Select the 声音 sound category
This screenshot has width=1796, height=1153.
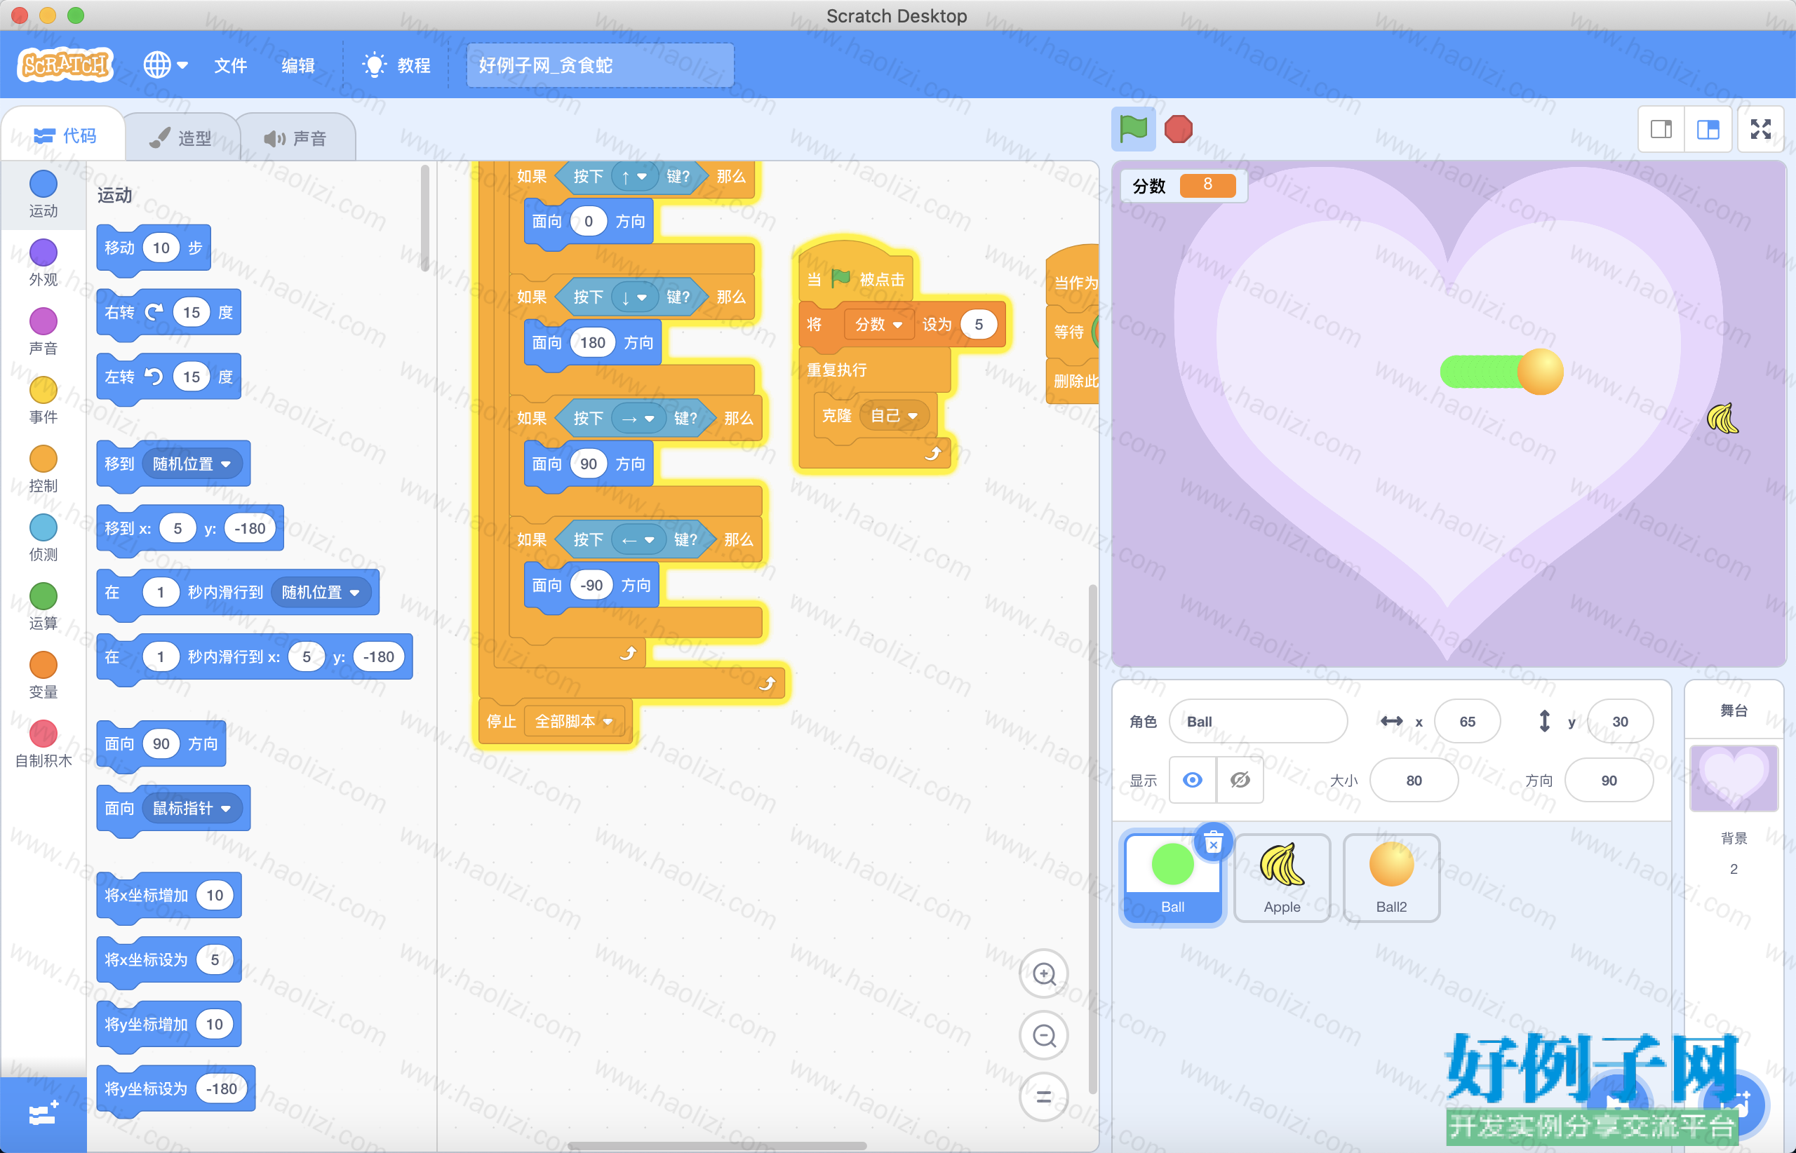click(x=43, y=332)
